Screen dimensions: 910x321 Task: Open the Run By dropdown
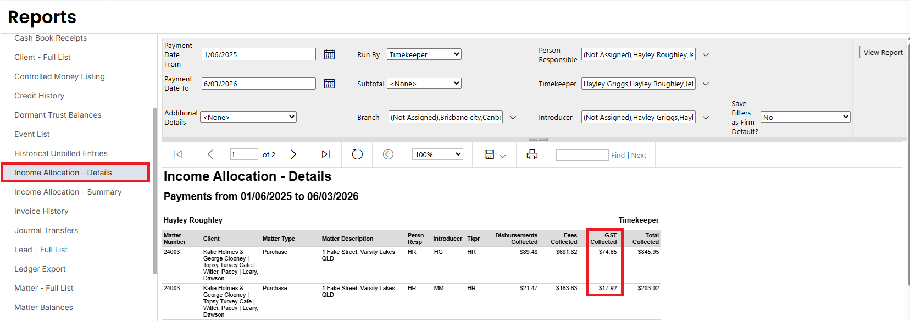coord(424,54)
